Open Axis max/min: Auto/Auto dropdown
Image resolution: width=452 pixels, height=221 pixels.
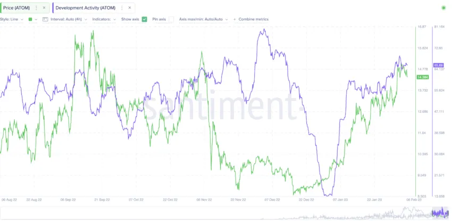(x=204, y=19)
